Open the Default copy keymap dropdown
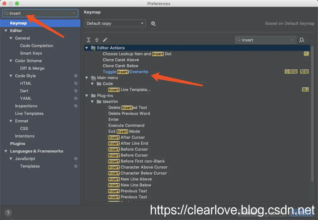The width and height of the screenshot is (318, 220). click(x=115, y=24)
